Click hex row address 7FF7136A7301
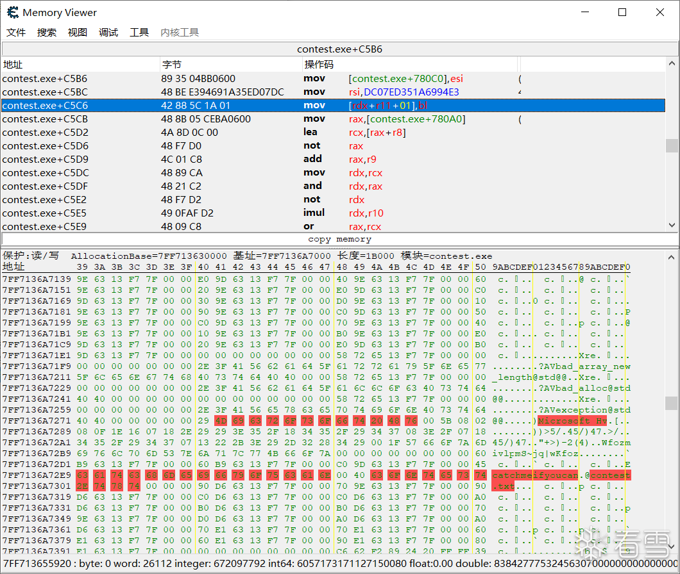 click(x=37, y=486)
